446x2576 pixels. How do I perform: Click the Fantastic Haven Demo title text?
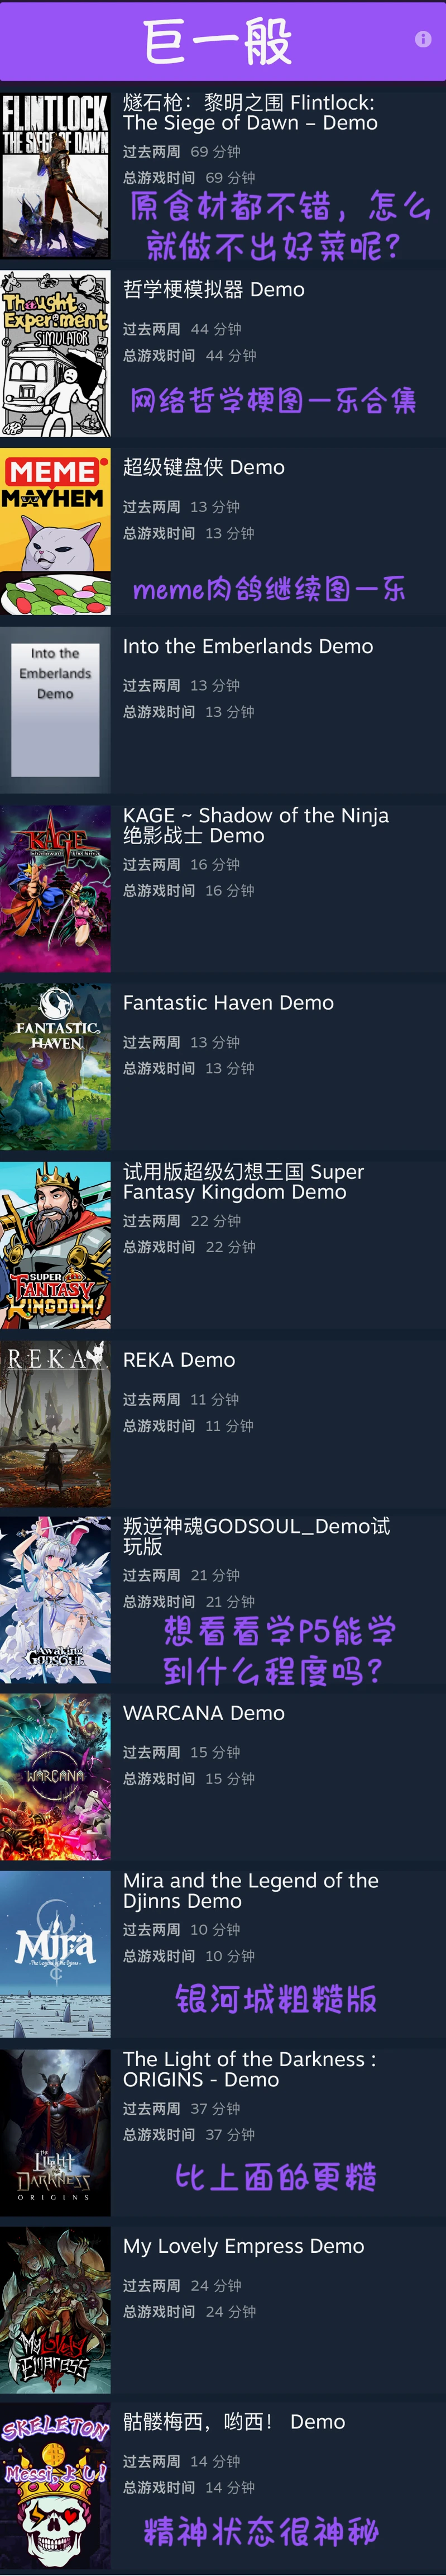228,1003
